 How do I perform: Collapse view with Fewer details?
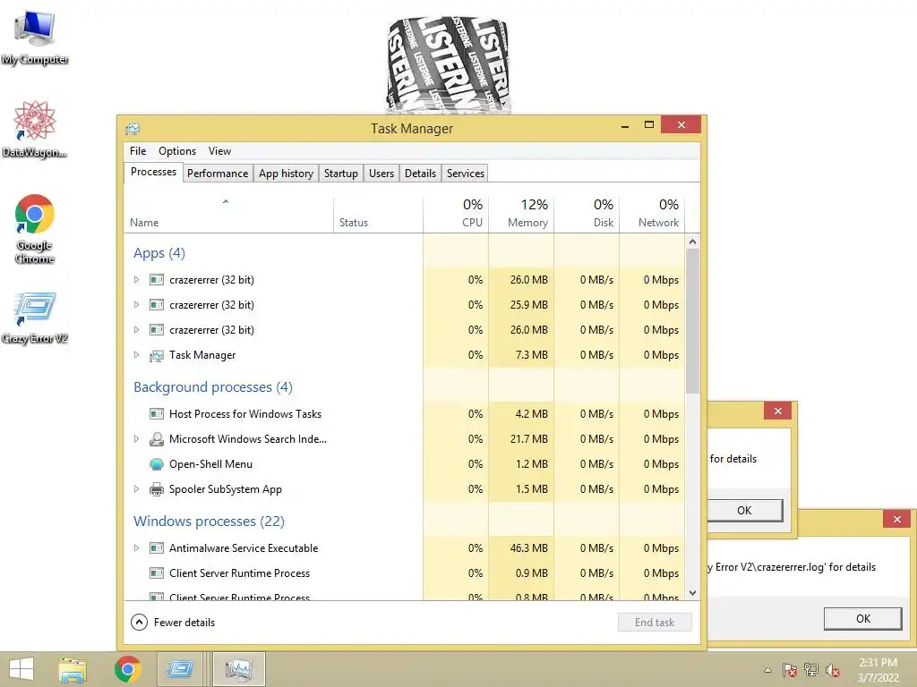click(x=173, y=623)
